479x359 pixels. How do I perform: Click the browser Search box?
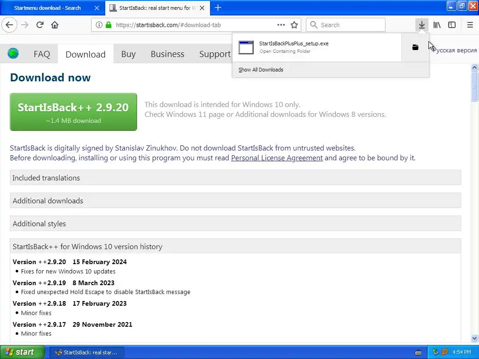point(346,25)
